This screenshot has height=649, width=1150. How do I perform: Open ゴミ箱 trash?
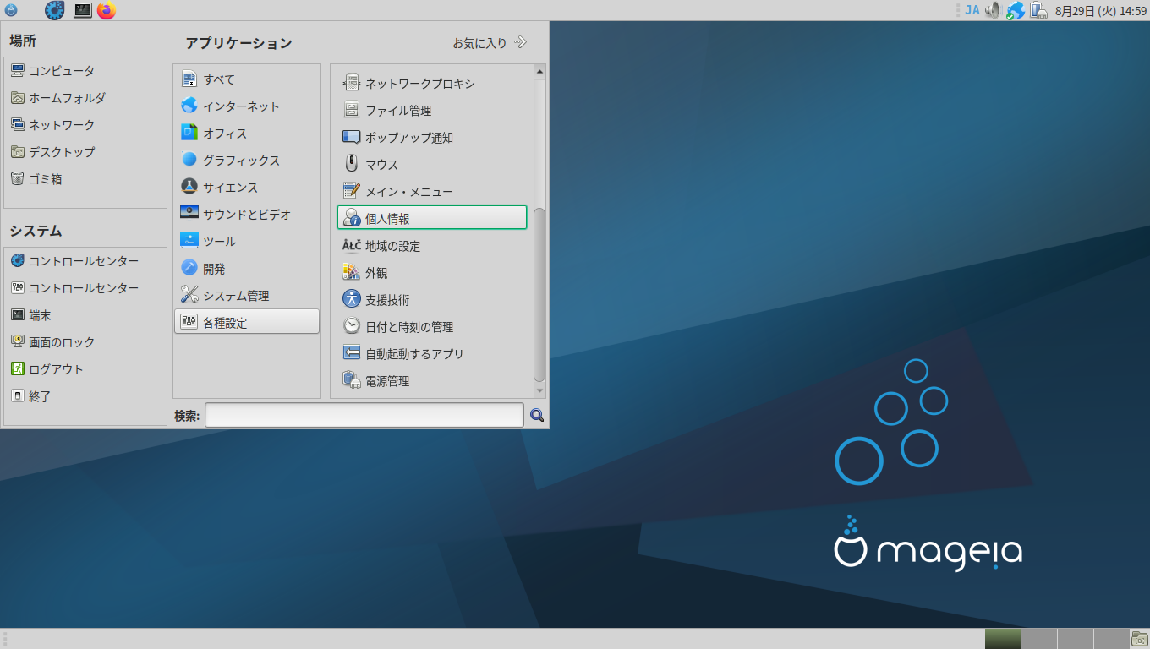coord(85,179)
